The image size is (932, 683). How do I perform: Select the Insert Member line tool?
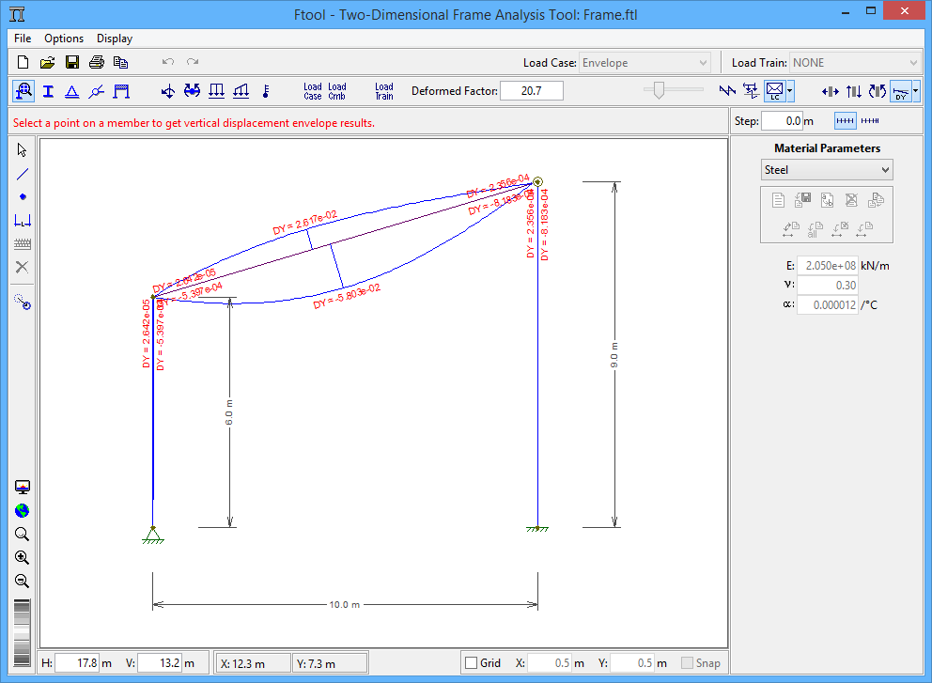[x=23, y=174]
